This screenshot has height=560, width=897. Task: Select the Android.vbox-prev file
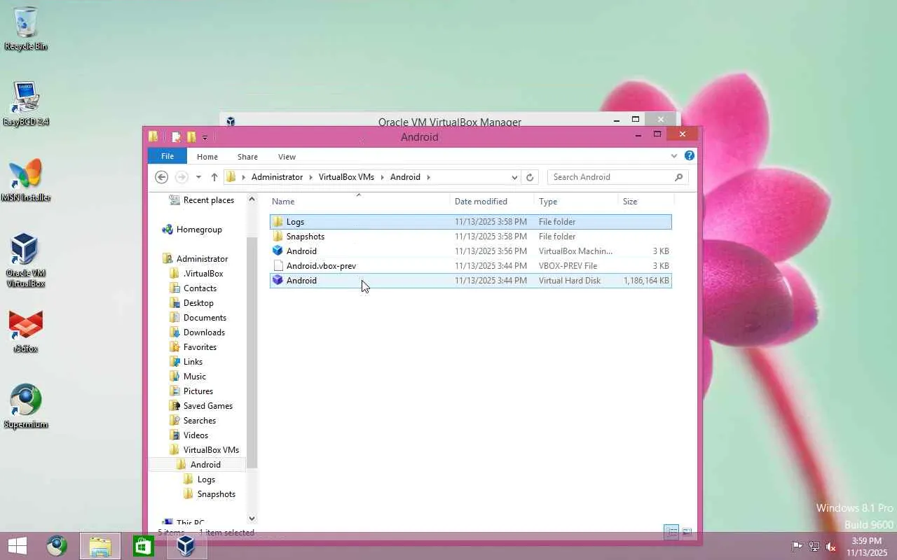pos(470,266)
